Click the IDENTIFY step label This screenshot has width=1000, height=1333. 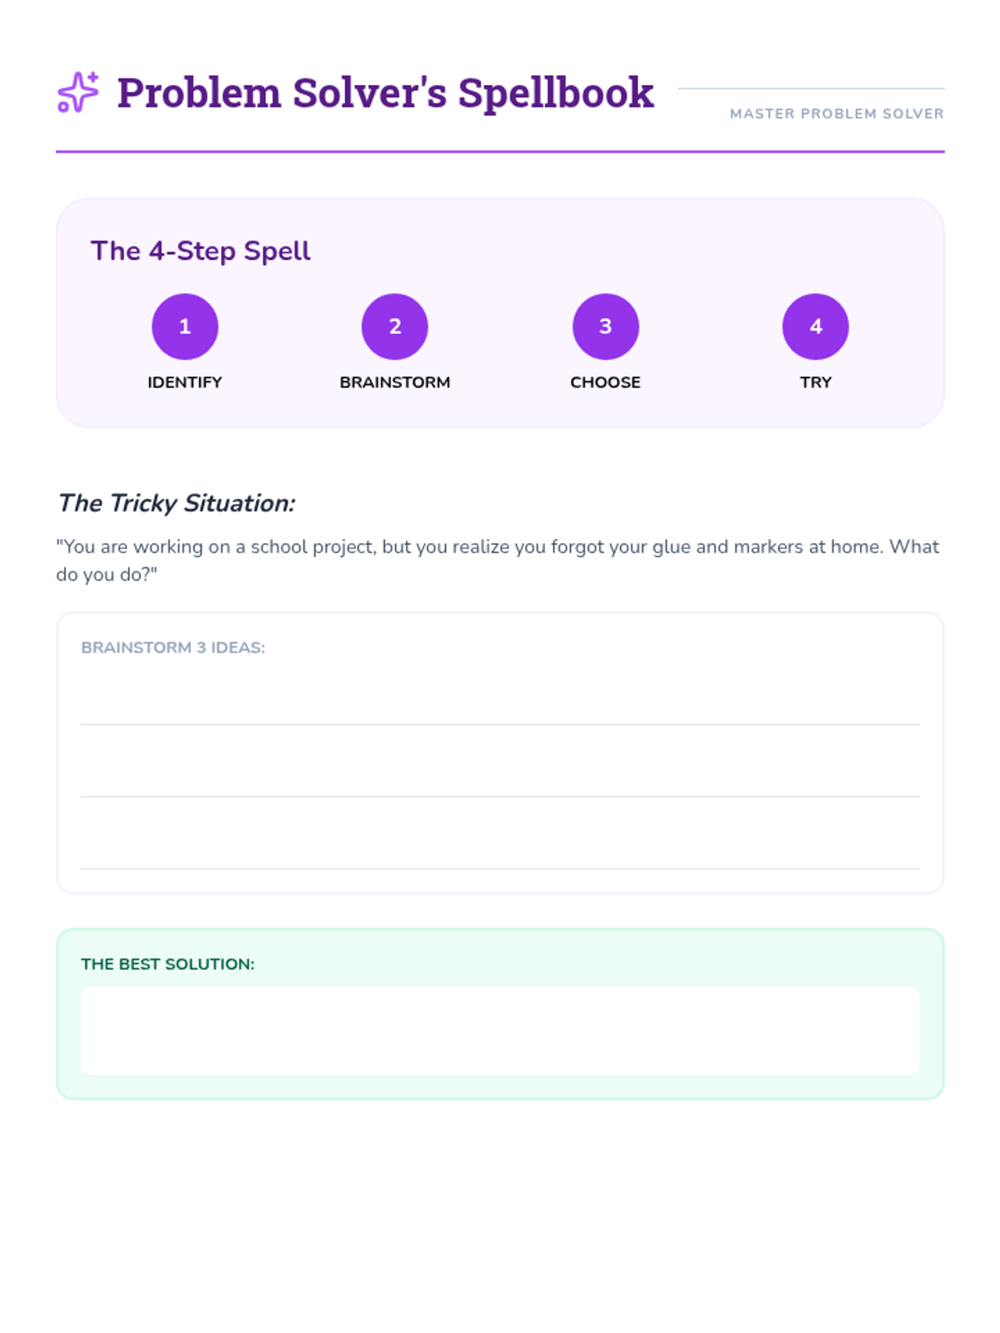(185, 382)
